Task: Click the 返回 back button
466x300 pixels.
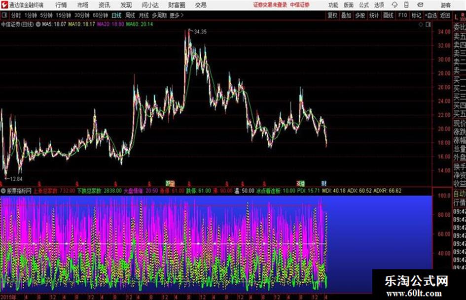Action: coord(445,15)
